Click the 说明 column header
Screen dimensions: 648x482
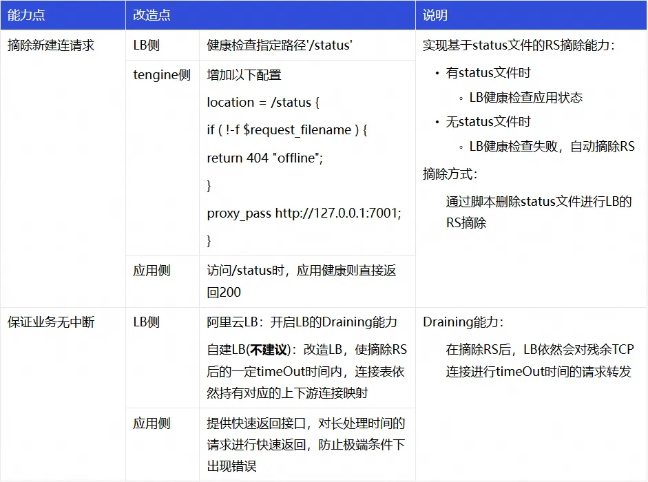click(531, 15)
